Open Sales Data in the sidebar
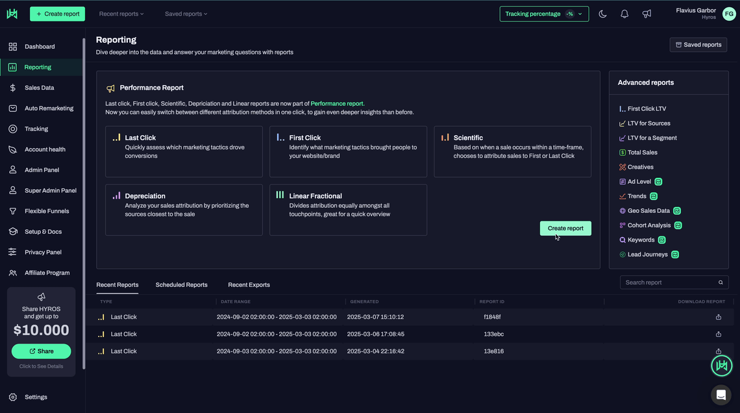The width and height of the screenshot is (740, 413). tap(39, 88)
